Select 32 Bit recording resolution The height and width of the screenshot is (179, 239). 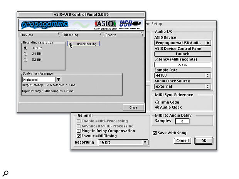click(25, 60)
